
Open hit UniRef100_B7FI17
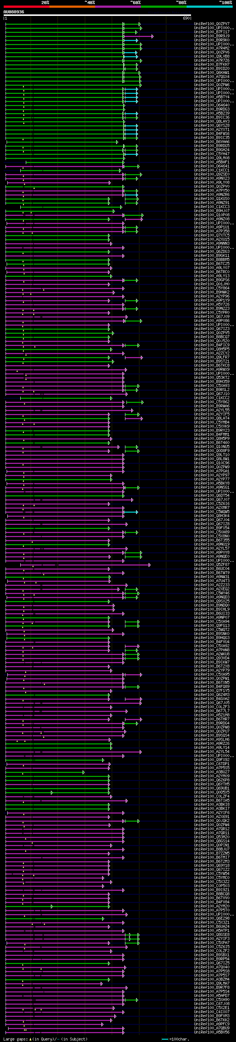pyautogui.click(x=212, y=32)
